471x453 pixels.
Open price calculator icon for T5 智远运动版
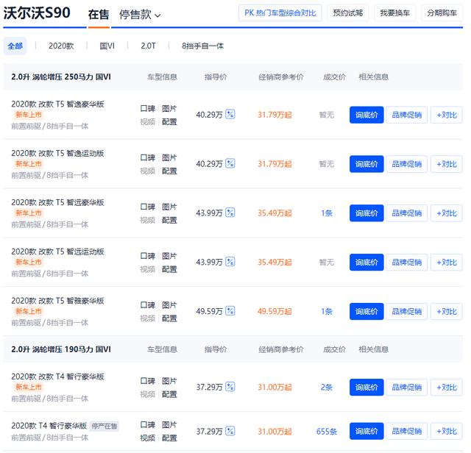tap(230, 262)
